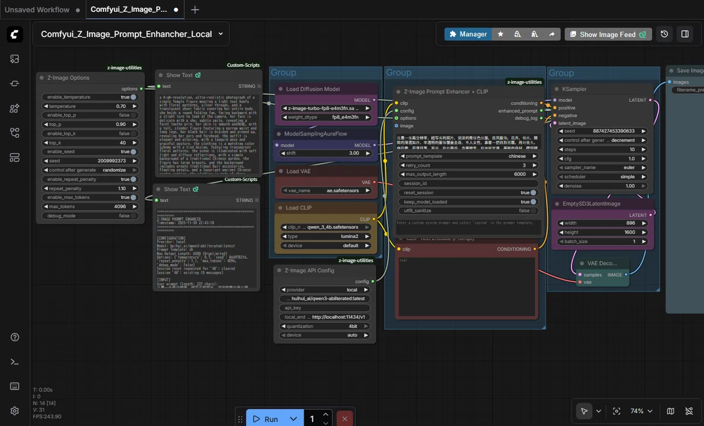Click icon on upper Show Text node title
Screen dimensions: 704x426
point(198,75)
